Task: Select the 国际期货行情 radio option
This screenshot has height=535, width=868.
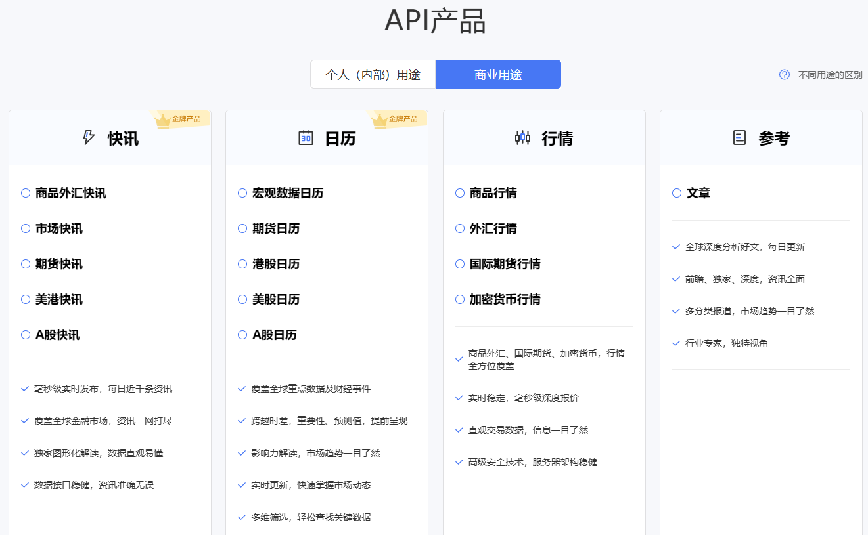Action: point(460,264)
